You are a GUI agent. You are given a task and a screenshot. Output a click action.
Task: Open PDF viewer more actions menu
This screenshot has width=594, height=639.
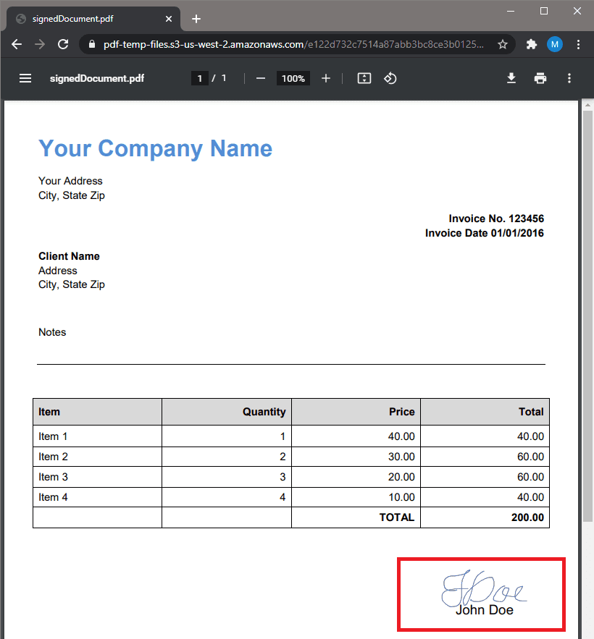tap(569, 78)
